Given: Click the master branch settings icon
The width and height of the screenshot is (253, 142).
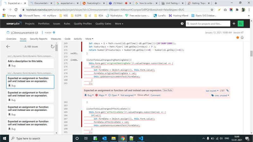Looking at the screenshot, I should pyautogui.click(x=54, y=33).
